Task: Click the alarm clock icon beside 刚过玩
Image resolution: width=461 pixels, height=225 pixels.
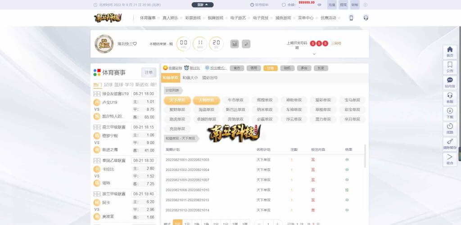Action: 186,68
